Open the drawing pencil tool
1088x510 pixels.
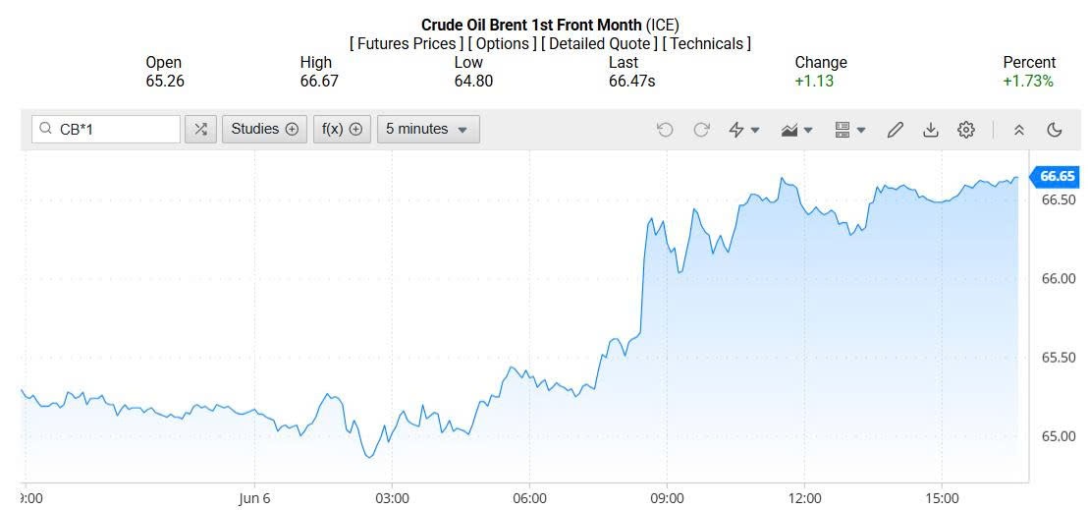(895, 129)
